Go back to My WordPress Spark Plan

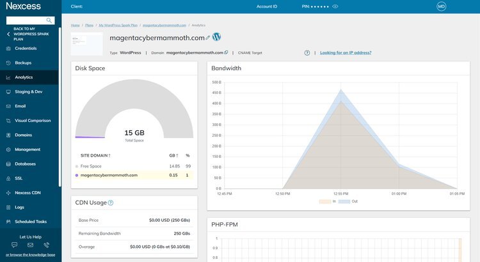pos(28,34)
